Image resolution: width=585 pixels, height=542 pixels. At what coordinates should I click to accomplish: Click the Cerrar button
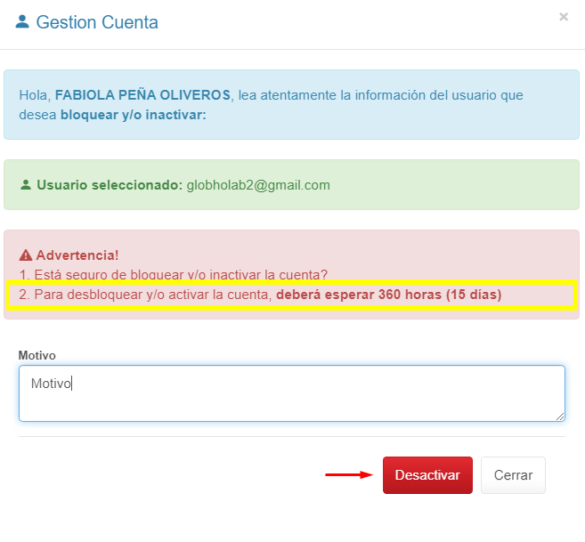pyautogui.click(x=513, y=475)
